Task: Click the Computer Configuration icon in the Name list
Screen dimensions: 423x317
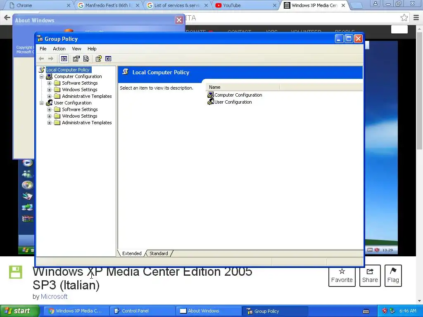Action: coord(210,95)
